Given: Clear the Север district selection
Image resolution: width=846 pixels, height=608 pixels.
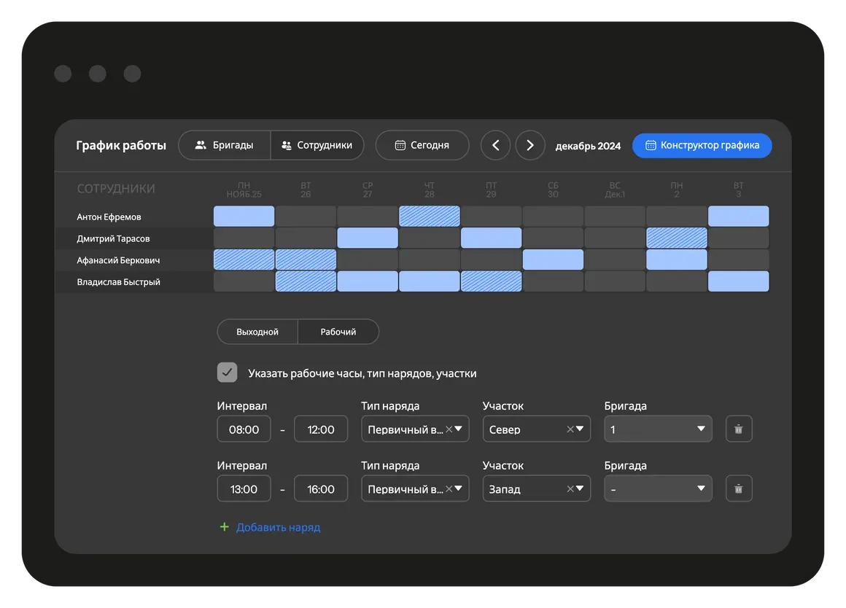Looking at the screenshot, I should click(570, 429).
